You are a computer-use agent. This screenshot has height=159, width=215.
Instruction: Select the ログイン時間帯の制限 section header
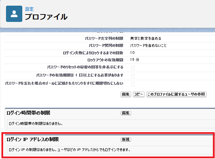(29, 113)
